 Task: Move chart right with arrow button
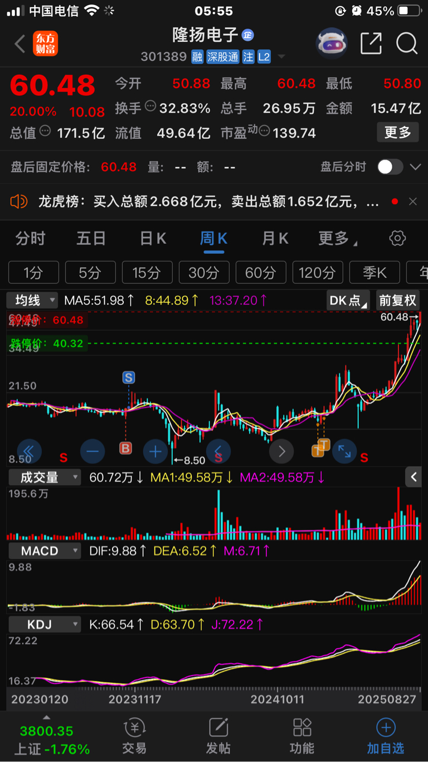click(x=281, y=451)
